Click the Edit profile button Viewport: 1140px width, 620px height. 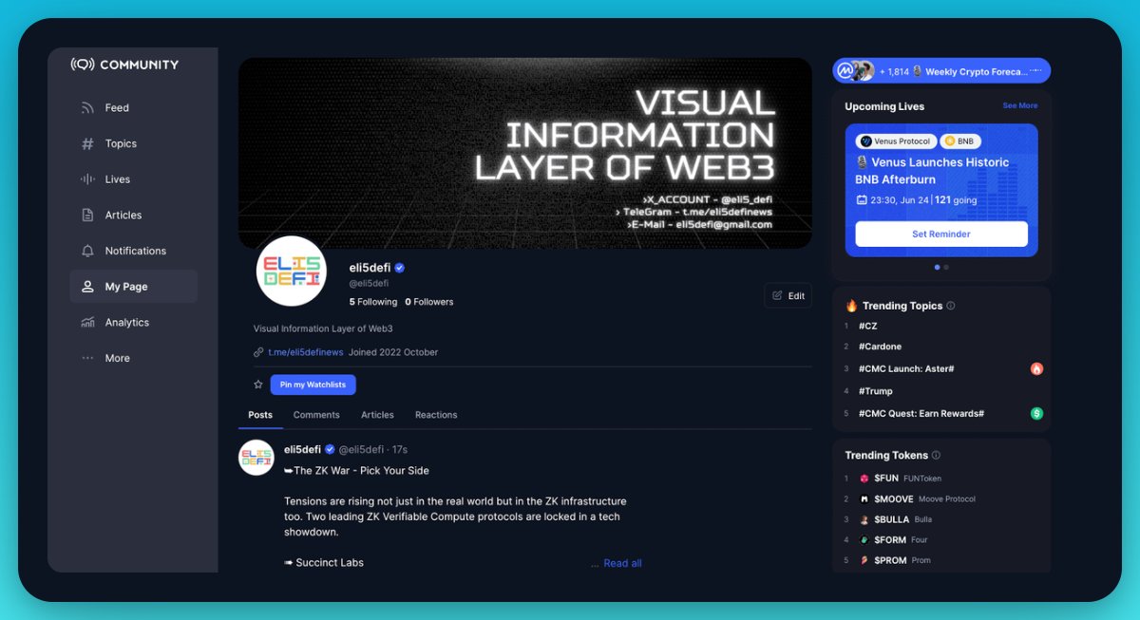point(788,295)
